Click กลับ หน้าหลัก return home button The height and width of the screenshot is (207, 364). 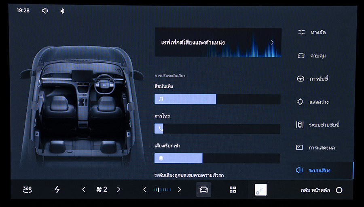(x=322, y=190)
